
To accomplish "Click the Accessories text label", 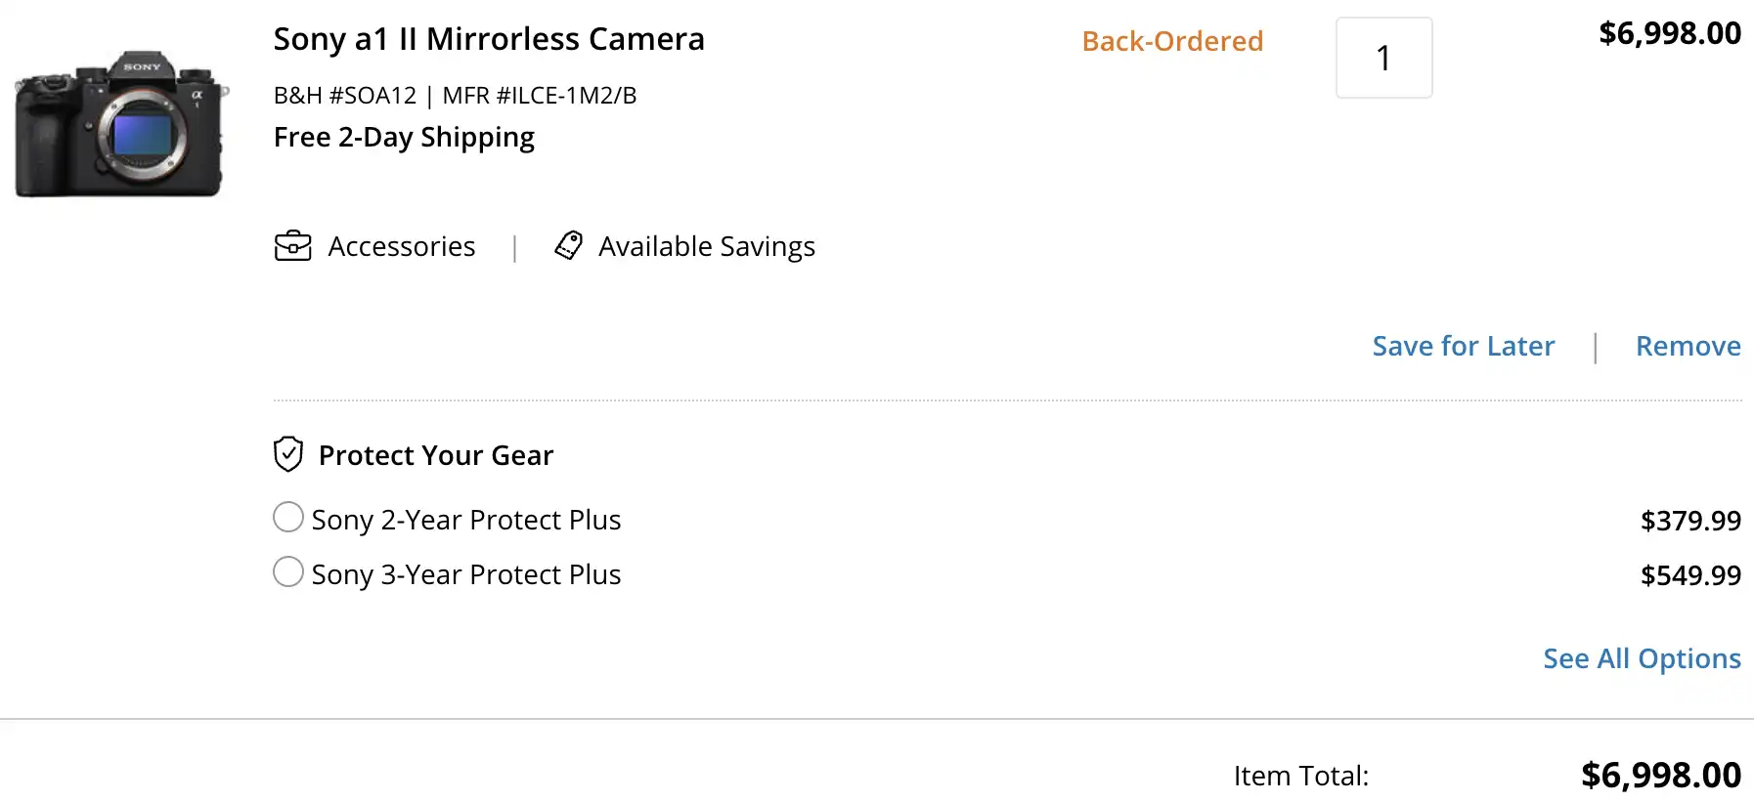I will coord(402,246).
